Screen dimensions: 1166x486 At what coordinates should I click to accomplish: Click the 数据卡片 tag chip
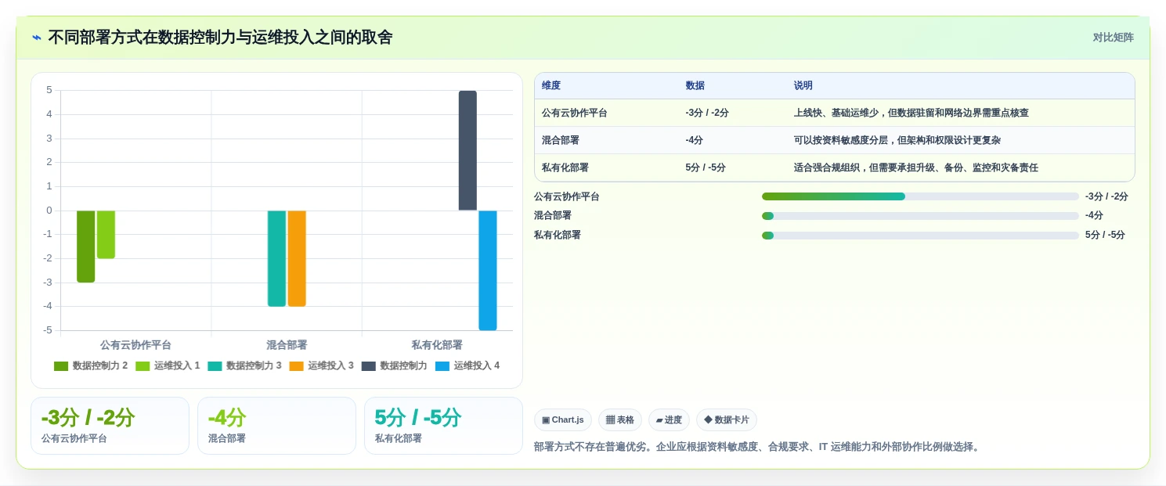coord(727,419)
